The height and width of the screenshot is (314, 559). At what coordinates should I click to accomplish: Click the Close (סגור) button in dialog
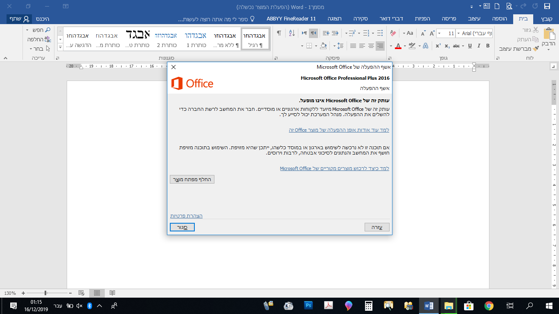(x=182, y=227)
